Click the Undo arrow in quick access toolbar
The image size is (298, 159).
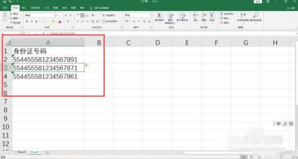pos(10,2)
